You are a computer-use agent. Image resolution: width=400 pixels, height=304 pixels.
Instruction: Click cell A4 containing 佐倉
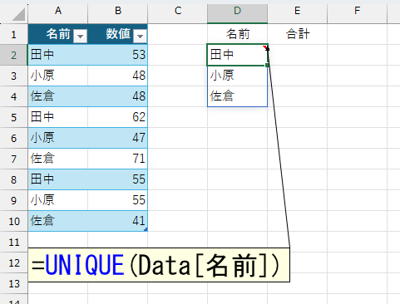tap(58, 96)
